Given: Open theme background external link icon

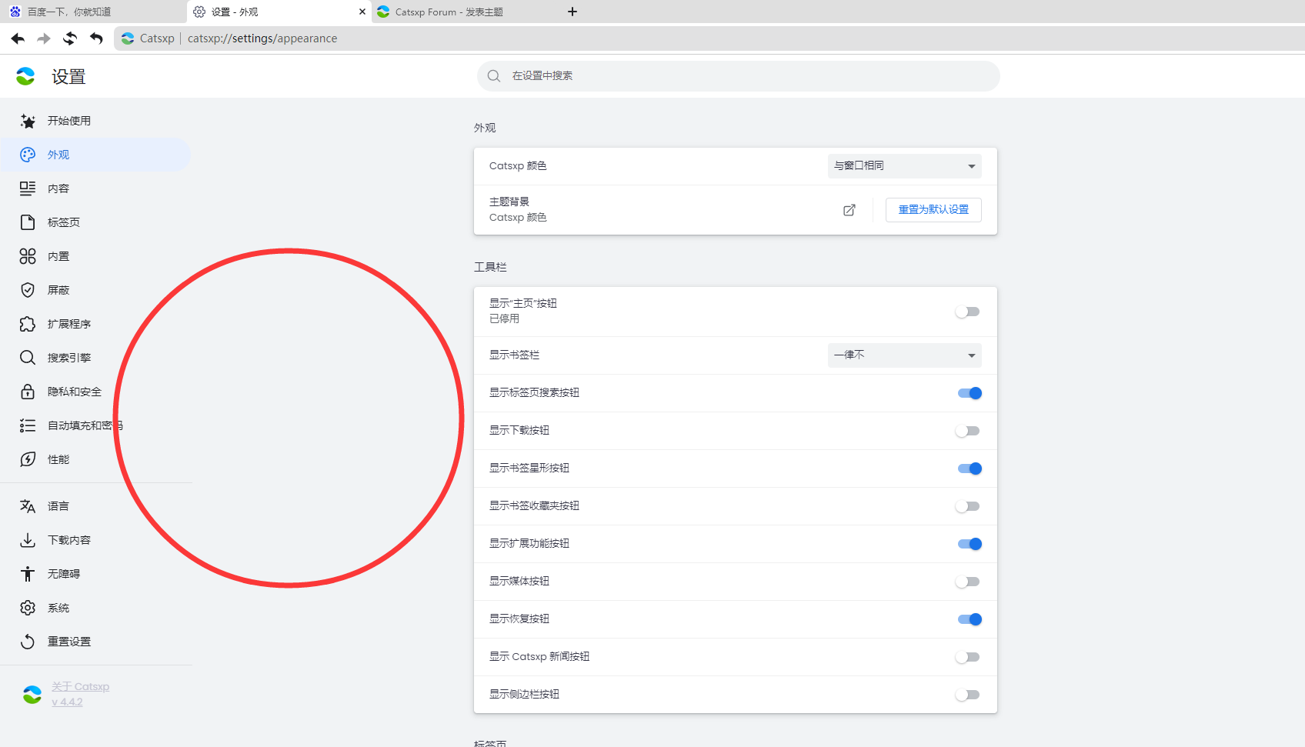Looking at the screenshot, I should tap(849, 210).
